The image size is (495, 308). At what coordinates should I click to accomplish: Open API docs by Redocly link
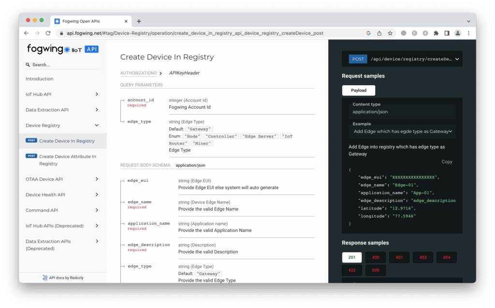[x=63, y=278]
